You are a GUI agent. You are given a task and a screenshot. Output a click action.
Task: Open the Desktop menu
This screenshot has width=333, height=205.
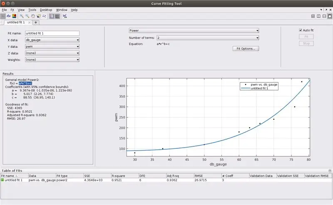46,10
